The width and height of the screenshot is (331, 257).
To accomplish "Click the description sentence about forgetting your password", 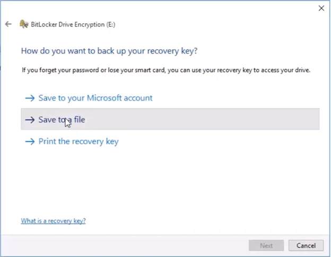I will [165, 70].
